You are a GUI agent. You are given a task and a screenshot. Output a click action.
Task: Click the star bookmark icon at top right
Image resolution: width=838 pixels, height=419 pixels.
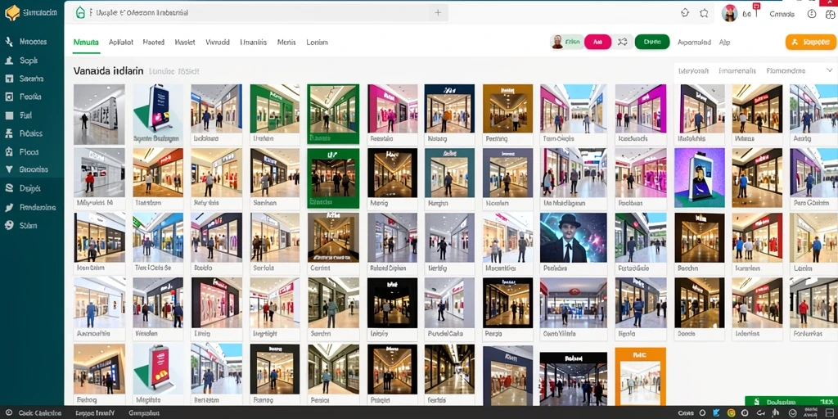704,13
